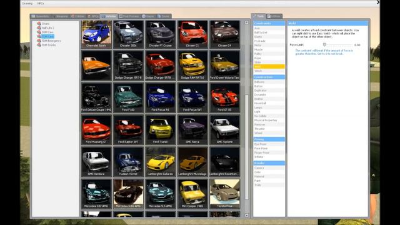400x225 pixels.
Task: Go to the Dupes tab
Action: coord(149,16)
